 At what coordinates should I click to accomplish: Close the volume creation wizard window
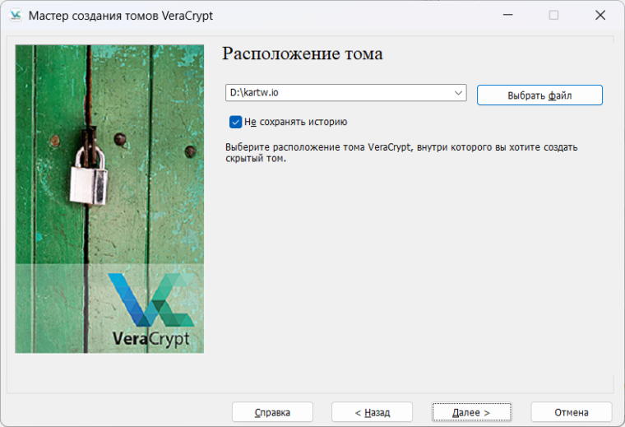(x=601, y=16)
